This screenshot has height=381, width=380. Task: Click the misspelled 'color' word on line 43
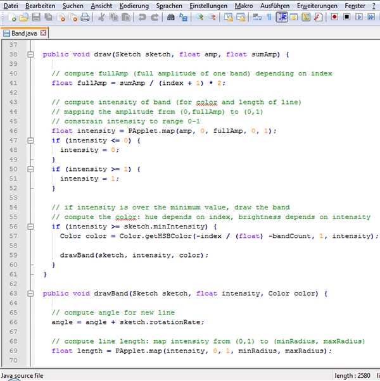pos(206,103)
